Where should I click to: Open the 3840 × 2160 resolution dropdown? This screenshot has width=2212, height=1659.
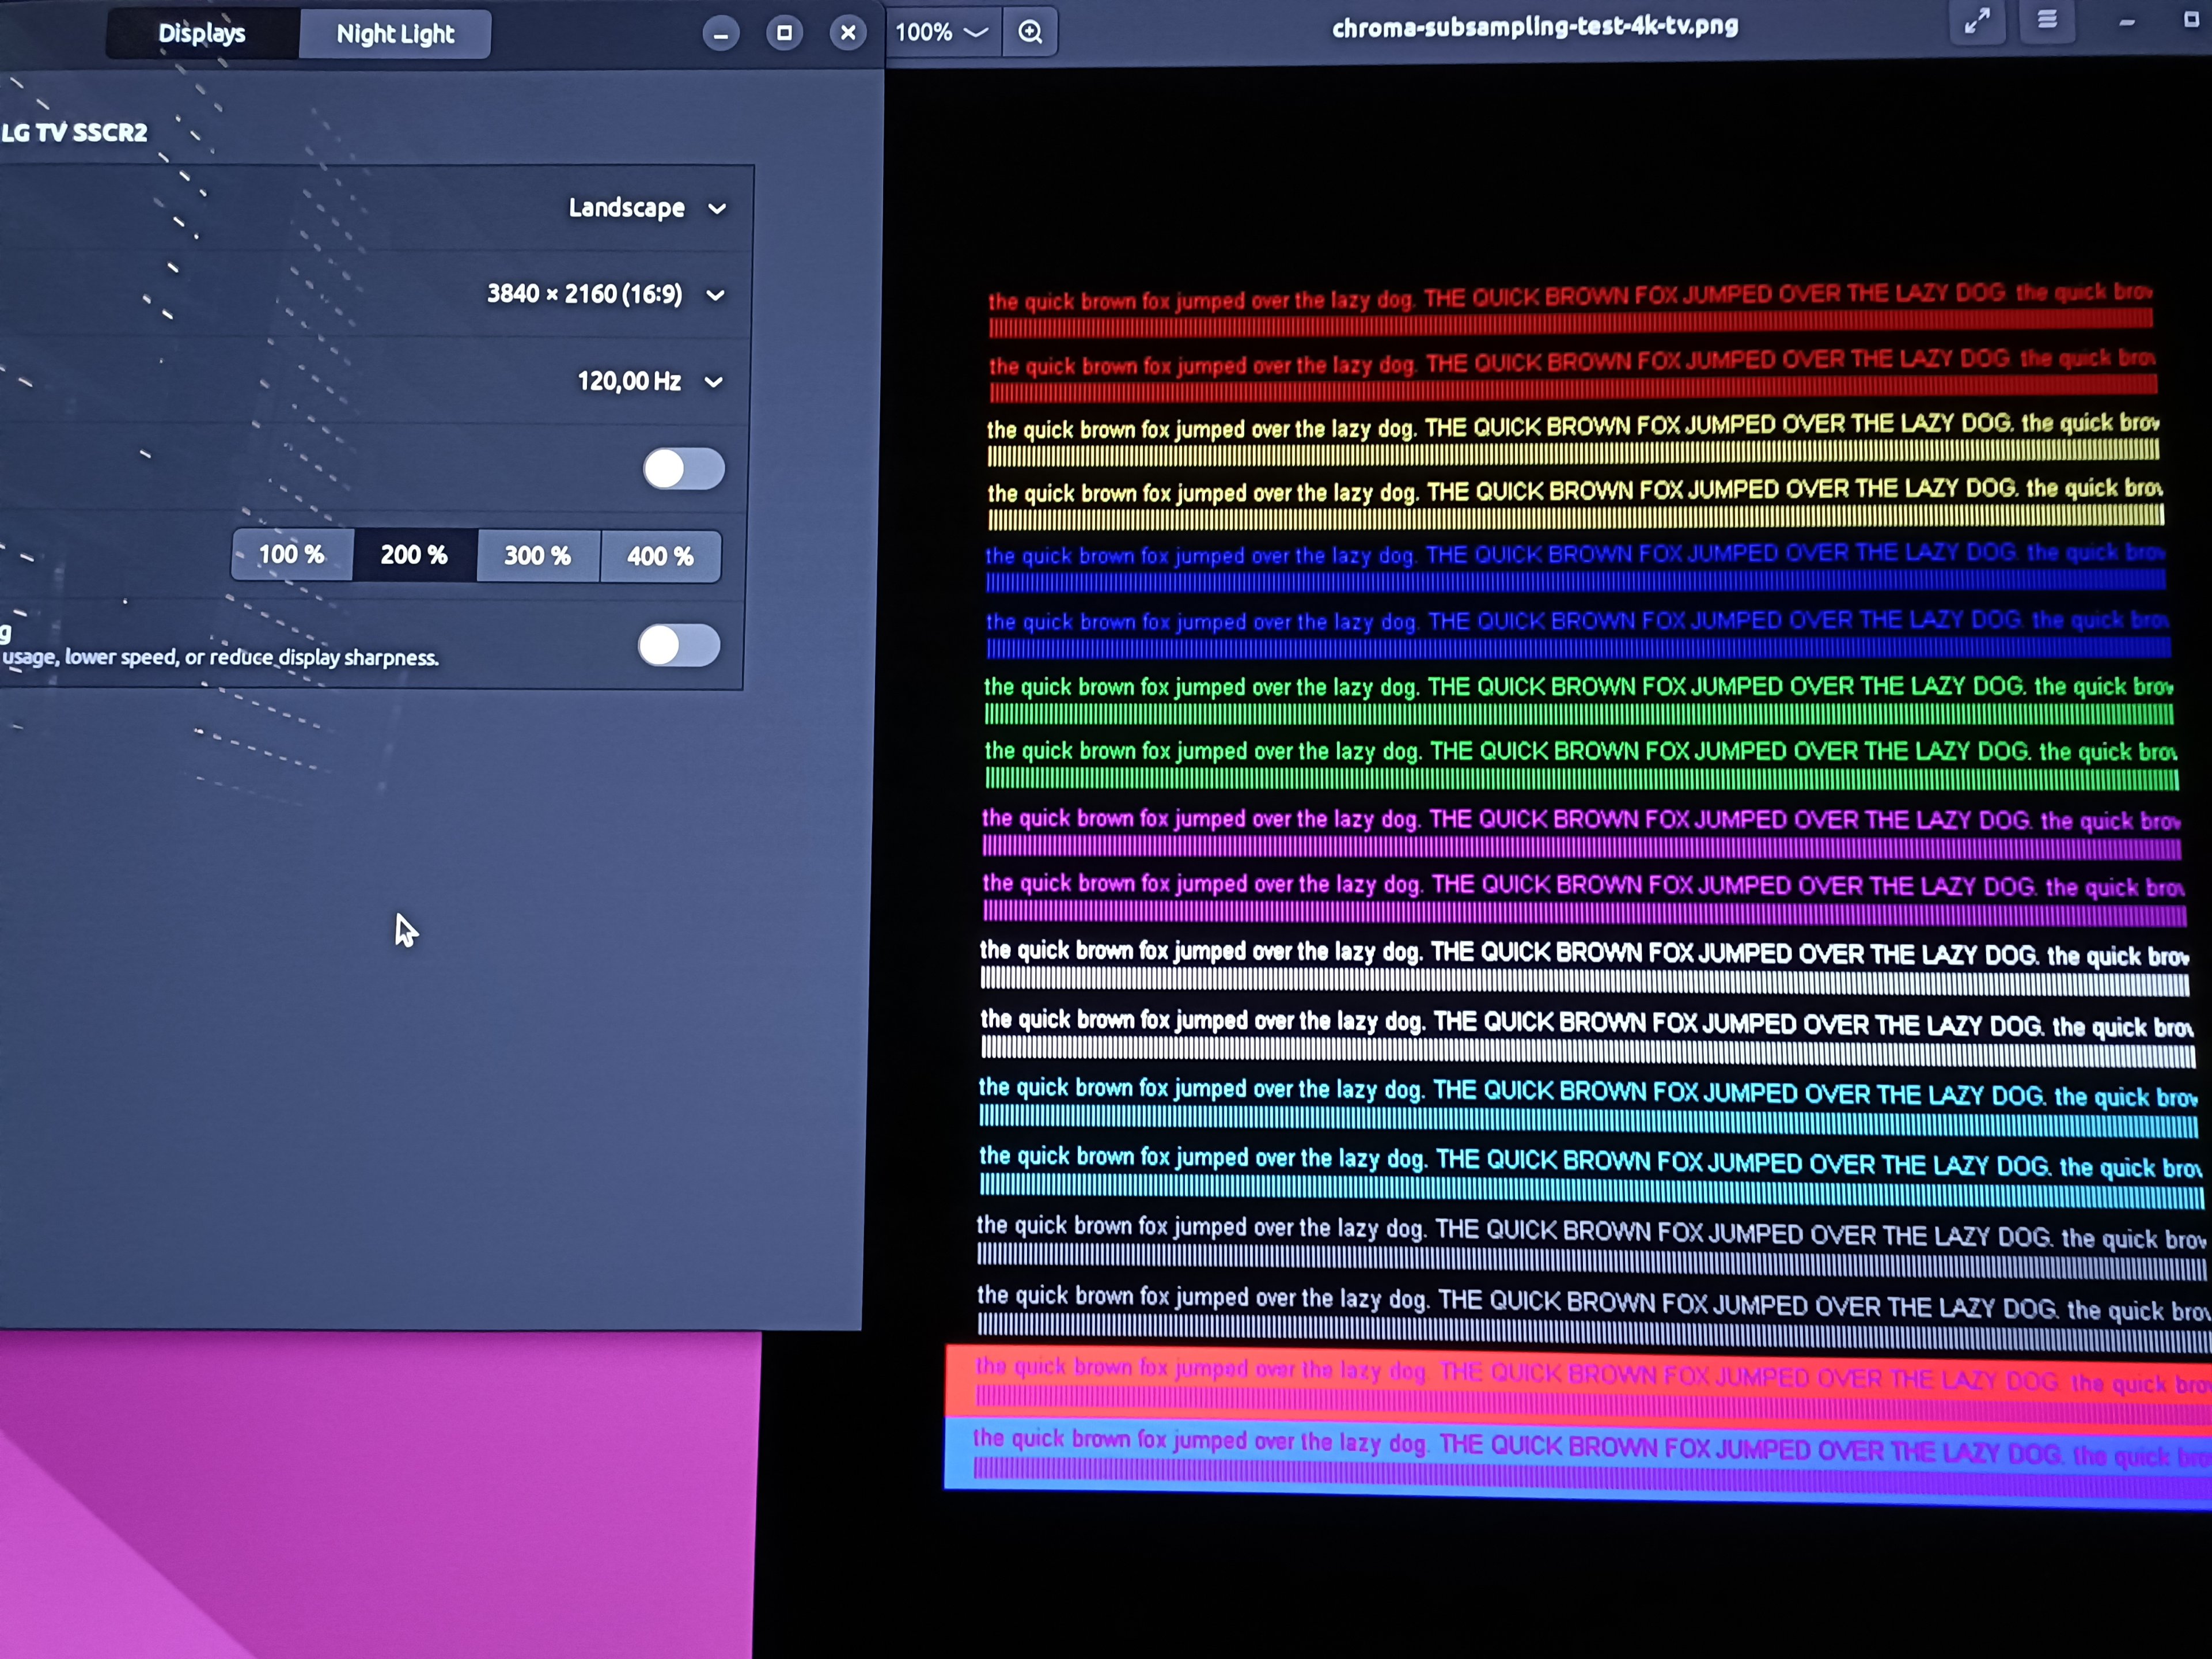coord(606,294)
